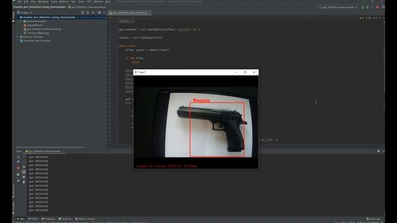The image size is (397, 223).
Task: Open the Tools menu
Action: [81, 1]
